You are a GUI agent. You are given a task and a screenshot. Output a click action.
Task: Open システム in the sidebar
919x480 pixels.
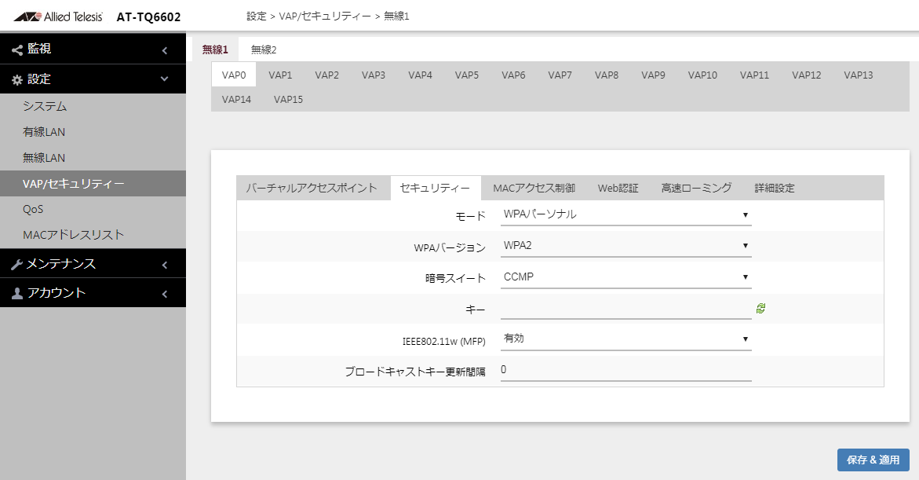[x=93, y=106]
